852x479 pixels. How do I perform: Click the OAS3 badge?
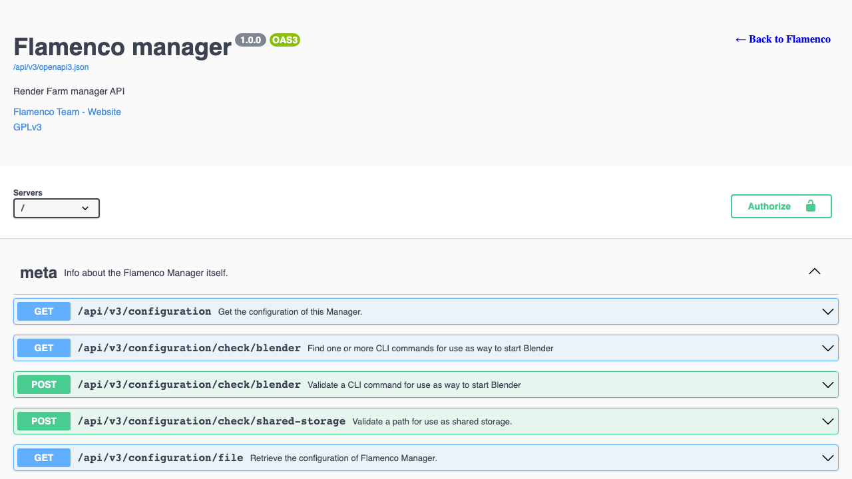point(285,40)
